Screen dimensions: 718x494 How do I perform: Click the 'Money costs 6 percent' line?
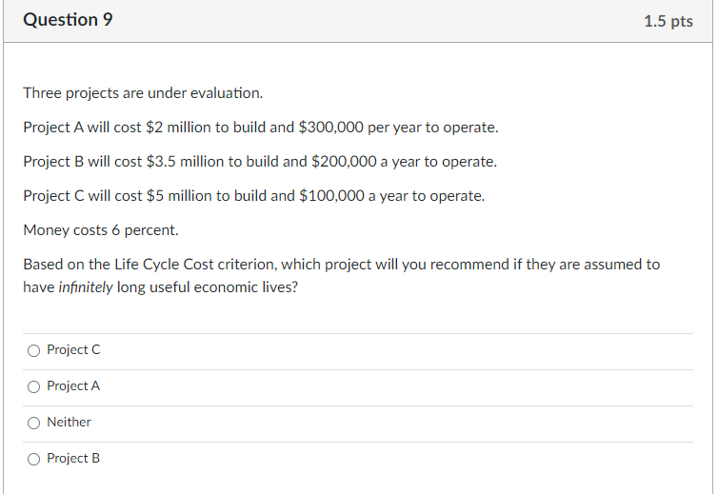click(x=101, y=230)
